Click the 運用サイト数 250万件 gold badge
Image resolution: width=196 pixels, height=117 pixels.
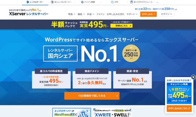131,53
